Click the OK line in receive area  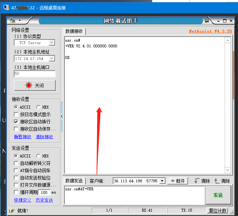tap(67, 58)
